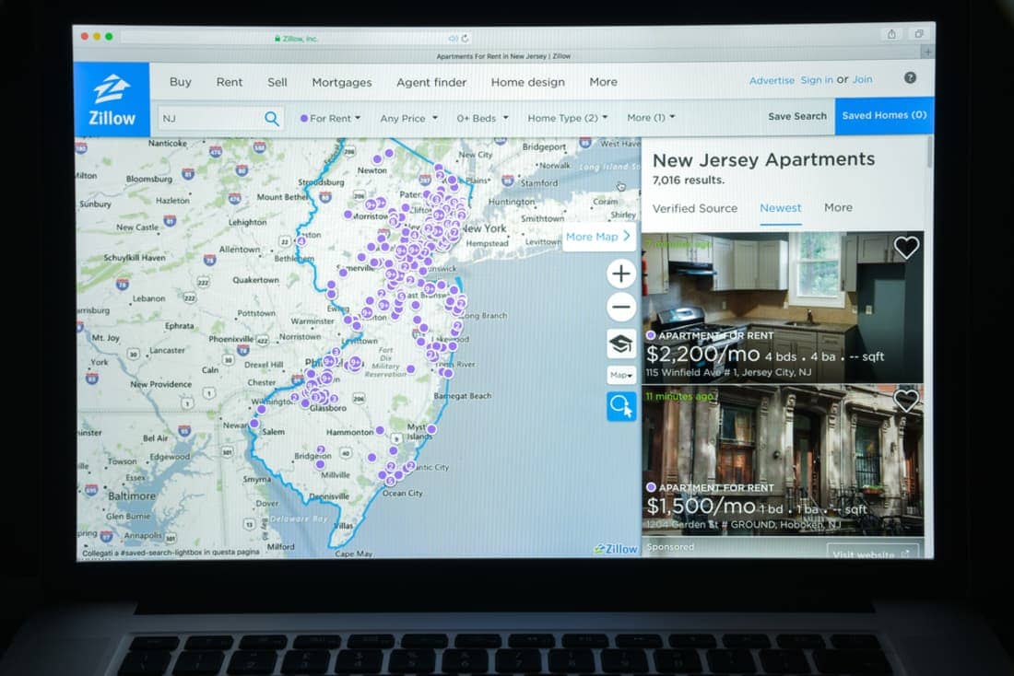Screen dimensions: 1014x676
Task: Click the Join link
Action: (862, 79)
